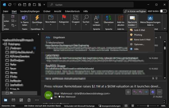Open the Übersetzen translate menu
Image resolution: width=169 pixels, height=108 pixels.
(x=109, y=20)
